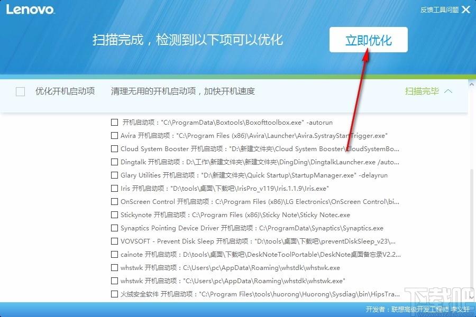Image resolution: width=476 pixels, height=317 pixels.
Task: Check the Boxofttoolbox.exe startup item box
Action: pyautogui.click(x=114, y=122)
